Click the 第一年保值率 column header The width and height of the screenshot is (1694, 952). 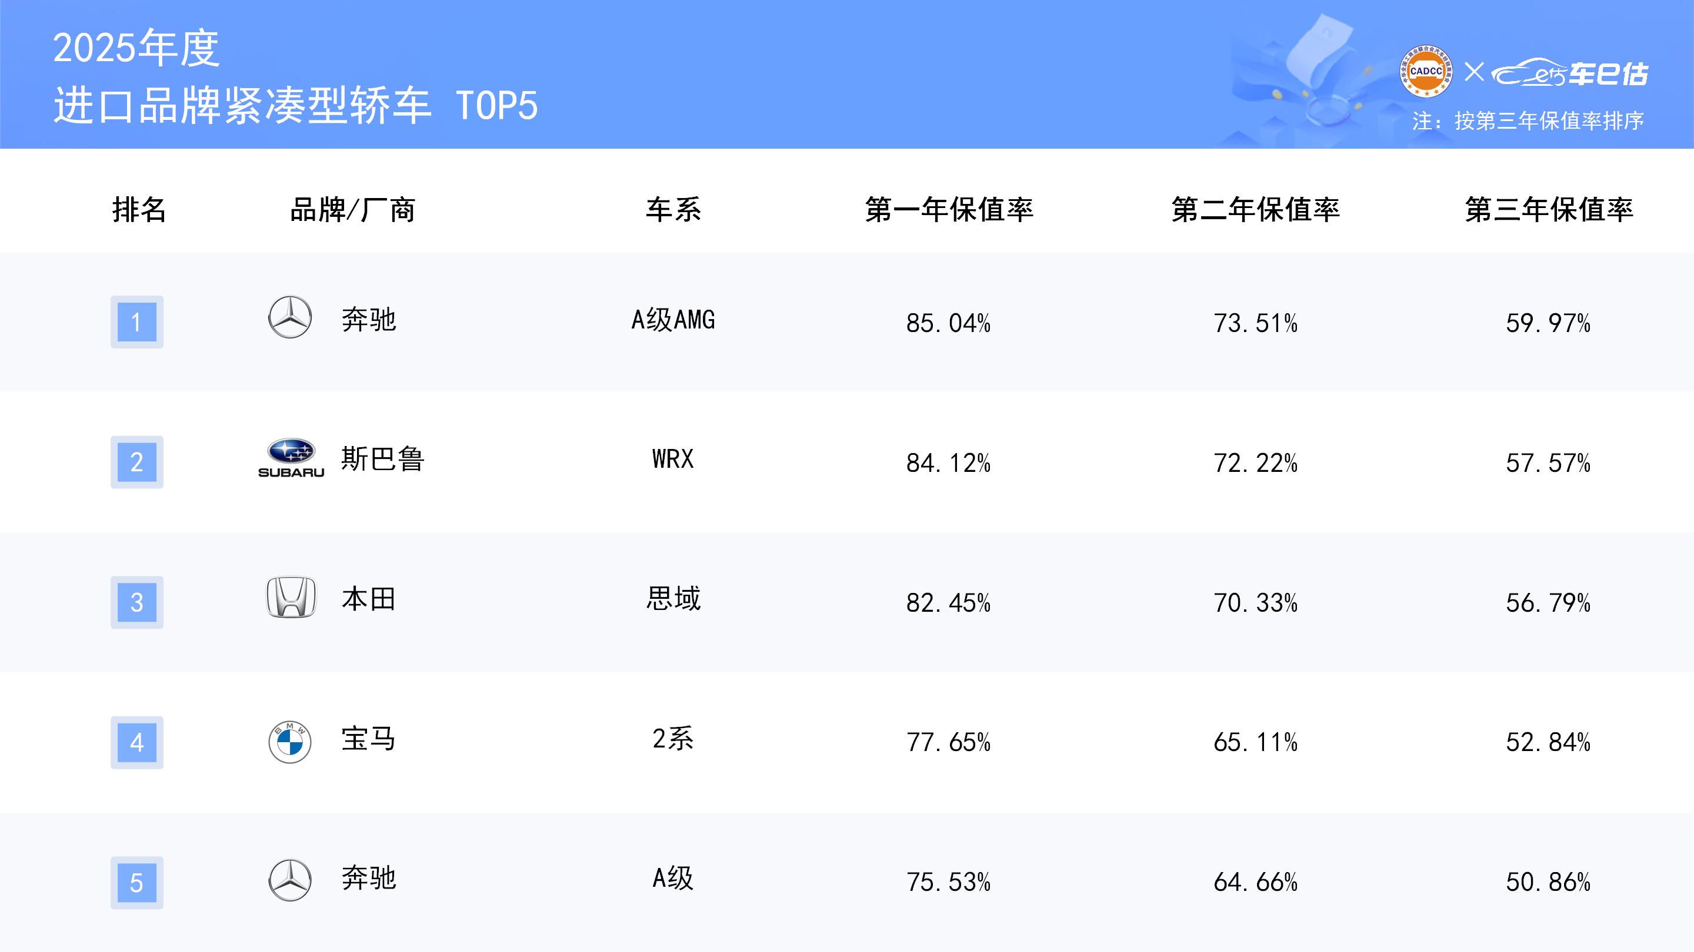[x=949, y=210]
